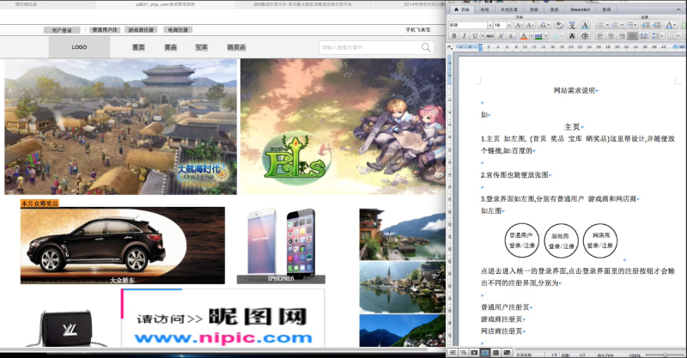Open Change Case Aa dropdown

544,25
